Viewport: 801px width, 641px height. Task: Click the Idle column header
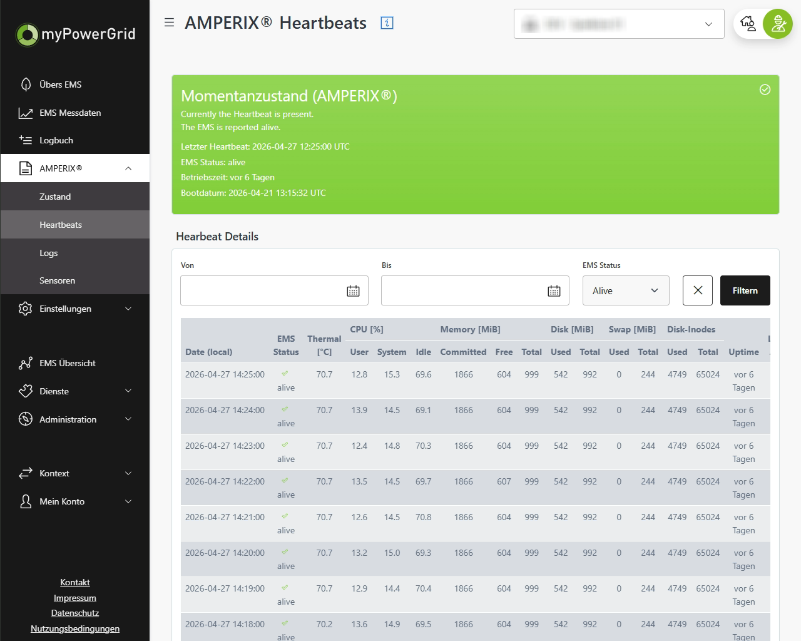coord(424,352)
